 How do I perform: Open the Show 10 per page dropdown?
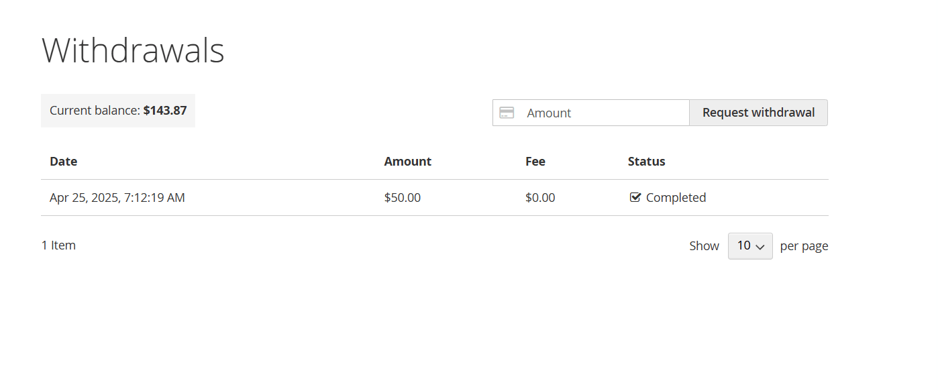[x=749, y=246]
